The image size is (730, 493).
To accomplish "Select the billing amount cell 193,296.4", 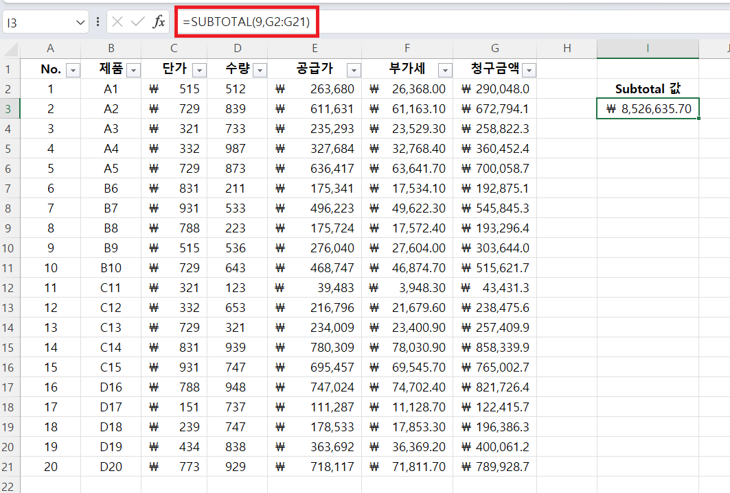I will click(495, 228).
